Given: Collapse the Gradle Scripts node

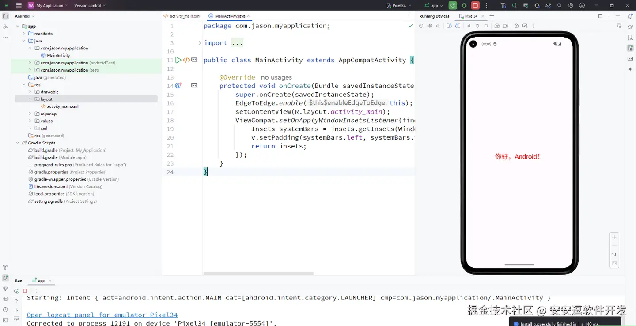Looking at the screenshot, I should click(18, 143).
